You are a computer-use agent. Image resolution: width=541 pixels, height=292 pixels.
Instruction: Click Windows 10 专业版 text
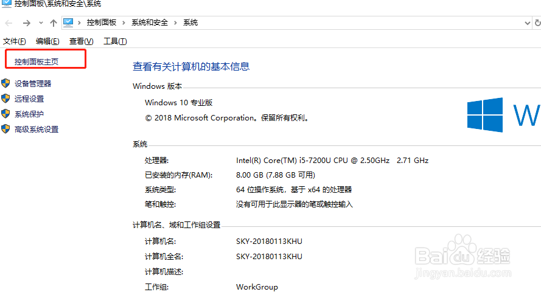179,103
